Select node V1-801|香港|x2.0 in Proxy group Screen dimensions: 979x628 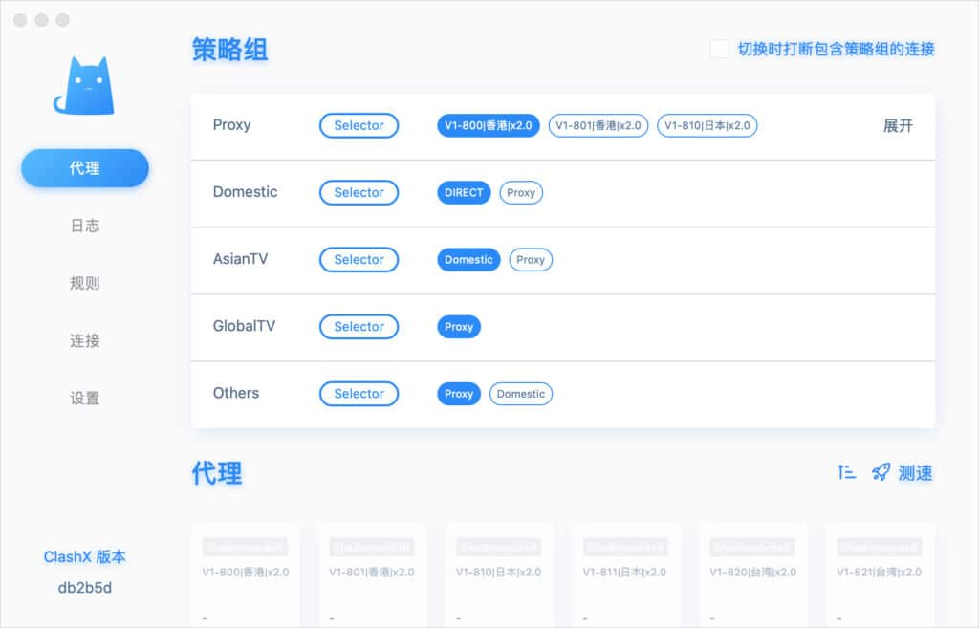point(598,125)
